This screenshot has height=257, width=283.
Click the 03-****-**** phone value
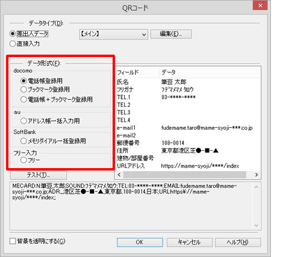179,97
